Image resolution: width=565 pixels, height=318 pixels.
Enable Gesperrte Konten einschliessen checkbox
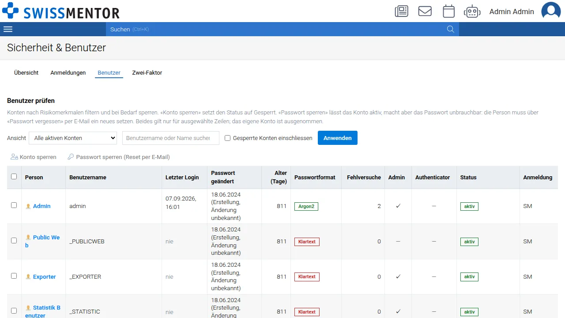[228, 138]
